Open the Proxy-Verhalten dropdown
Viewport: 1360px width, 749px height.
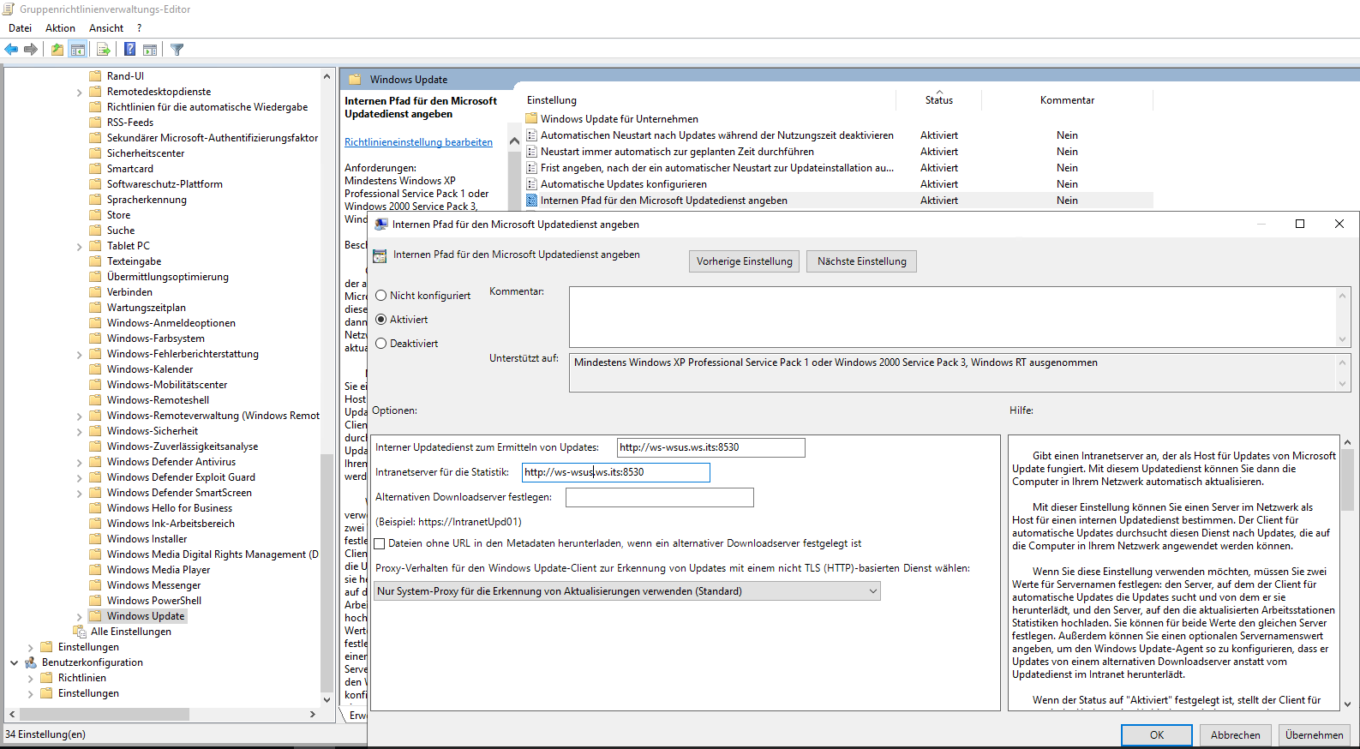627,591
